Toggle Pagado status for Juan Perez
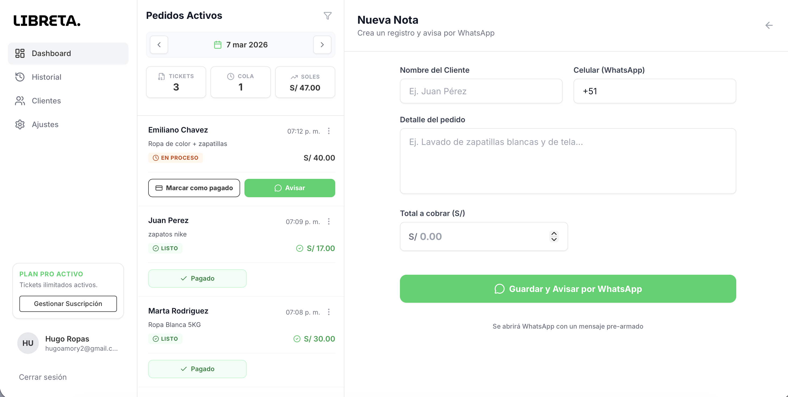This screenshot has height=397, width=788. point(197,278)
